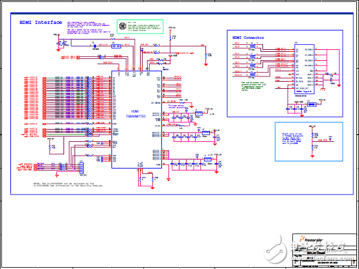Click the HDMI TRANSMITTER chip block
This screenshot has width=359, height=269.
[137, 119]
